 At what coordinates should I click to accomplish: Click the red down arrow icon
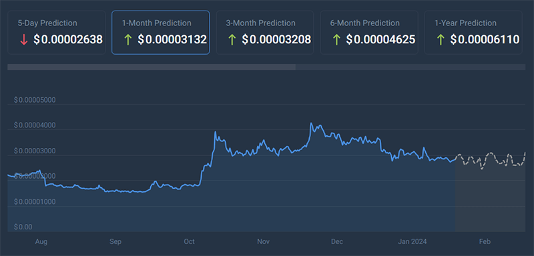click(23, 40)
